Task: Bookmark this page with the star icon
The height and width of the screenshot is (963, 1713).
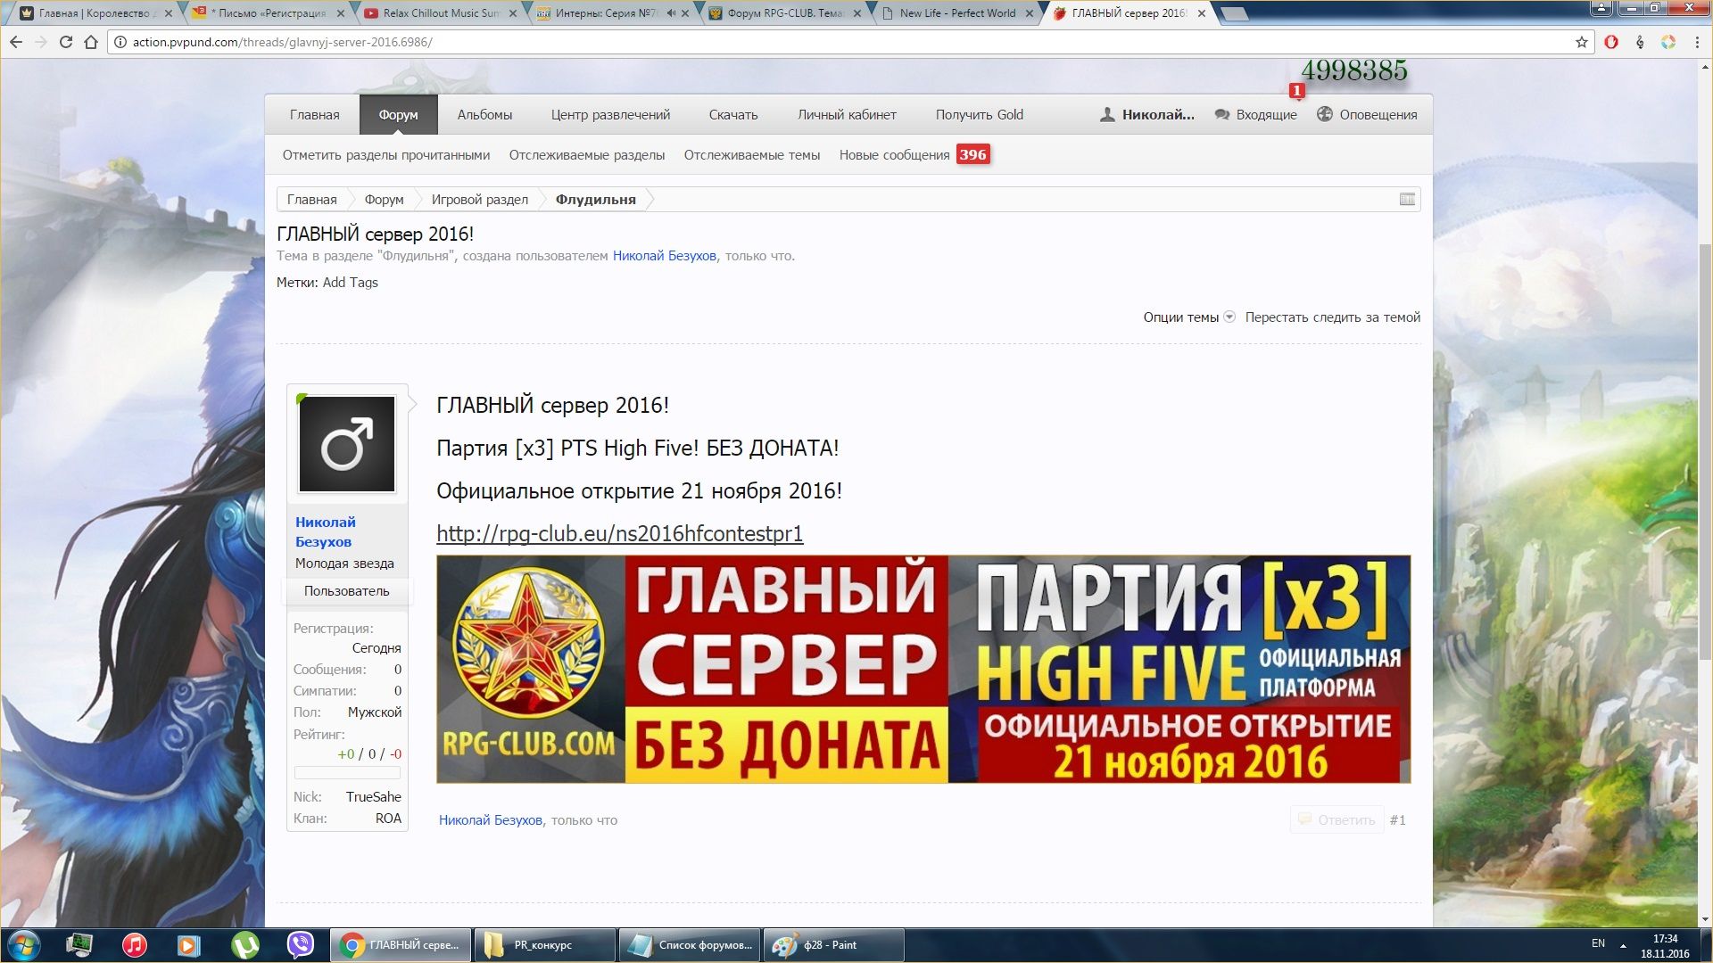Action: (x=1582, y=42)
